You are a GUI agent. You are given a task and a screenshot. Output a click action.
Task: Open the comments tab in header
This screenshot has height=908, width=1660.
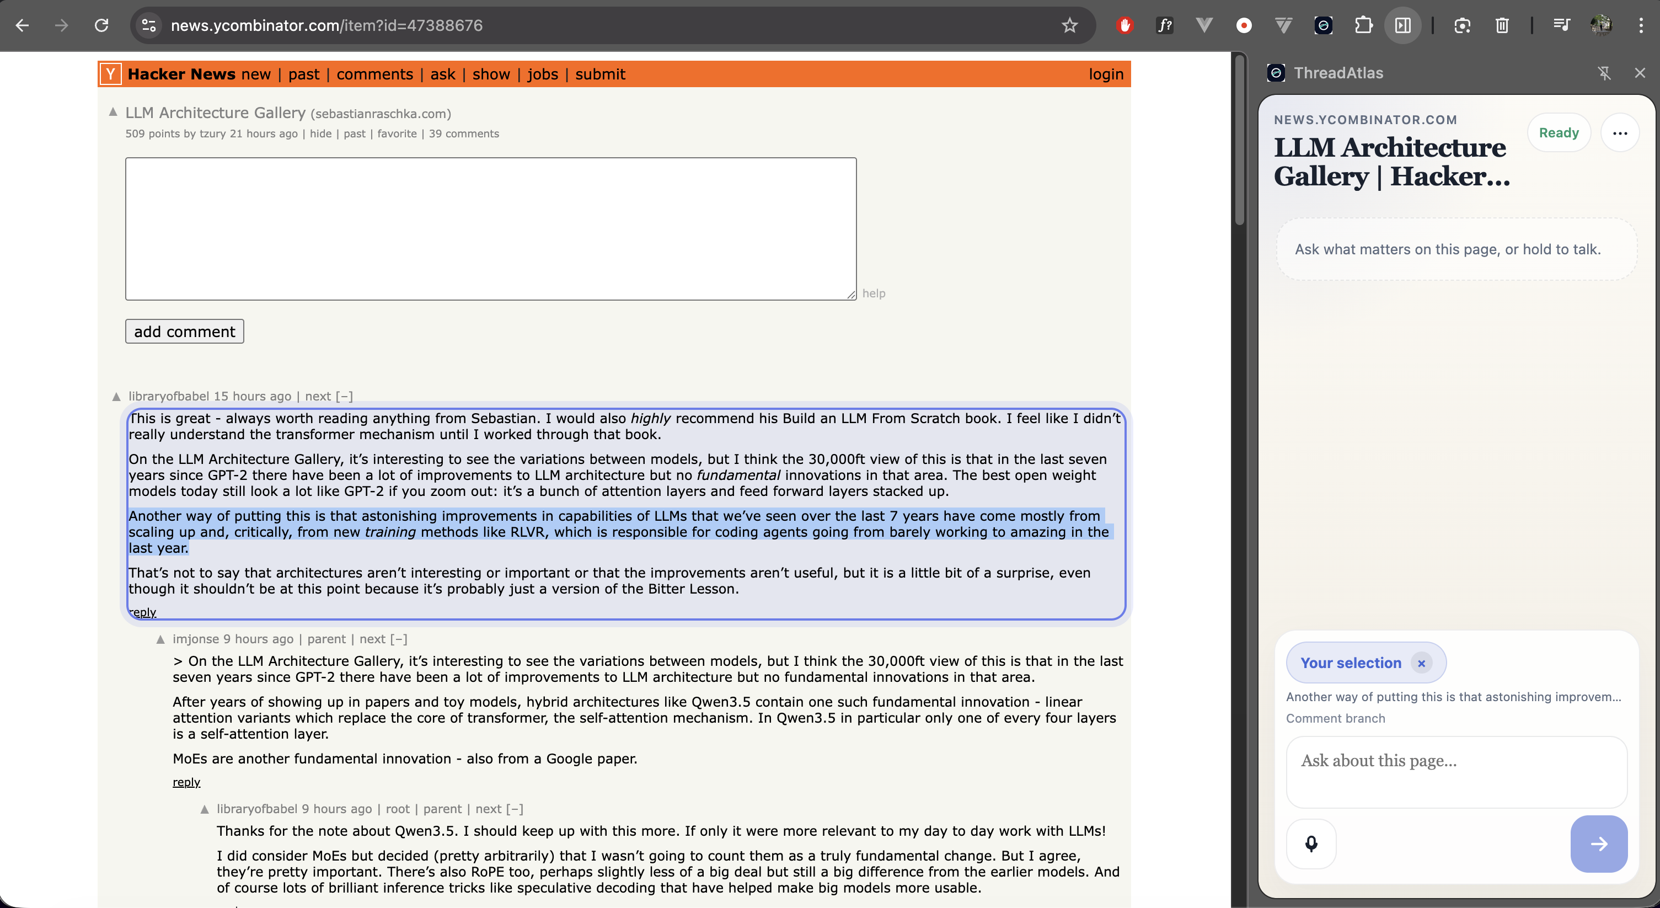point(374,74)
